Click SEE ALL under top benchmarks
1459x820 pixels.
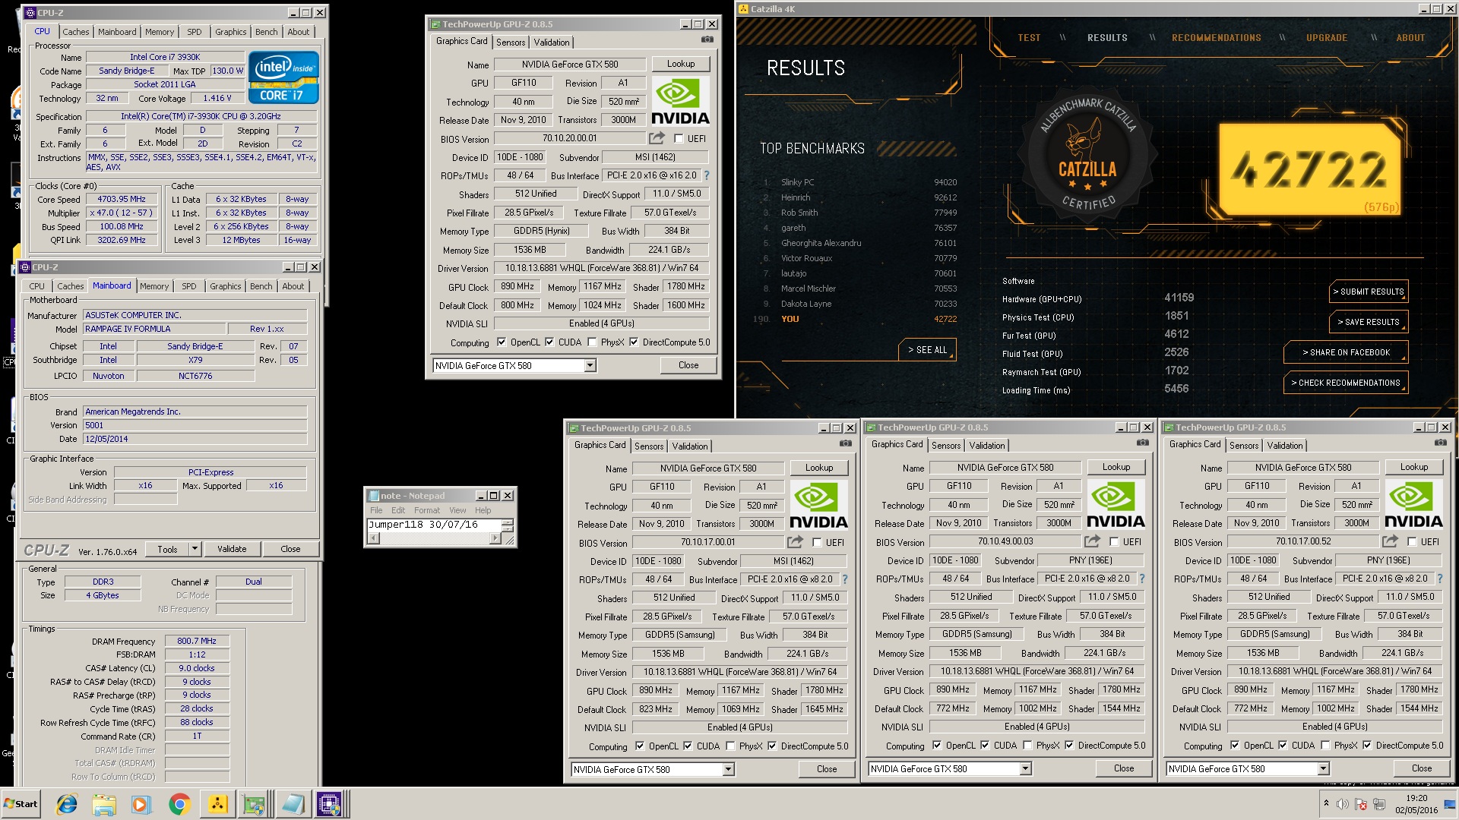(927, 350)
